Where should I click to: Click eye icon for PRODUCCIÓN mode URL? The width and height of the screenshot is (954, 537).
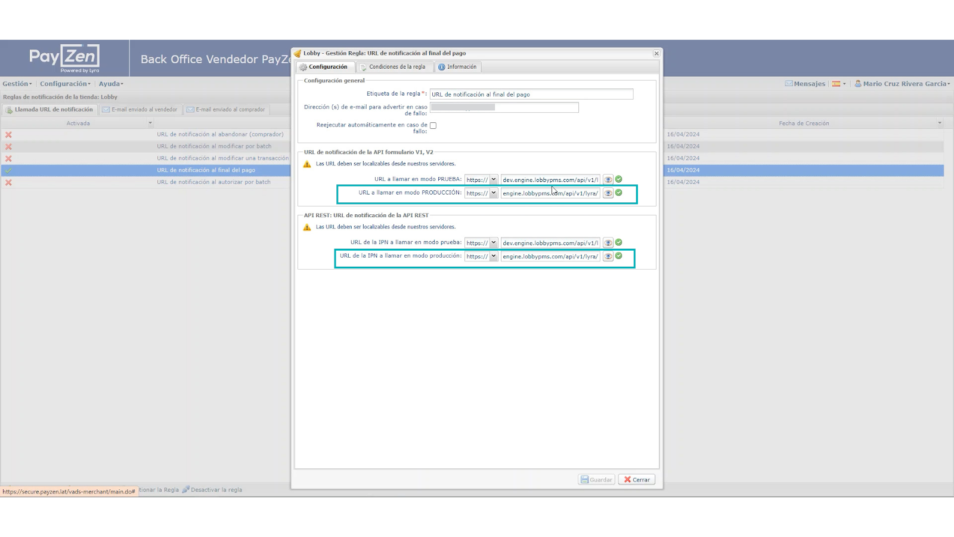(x=608, y=193)
